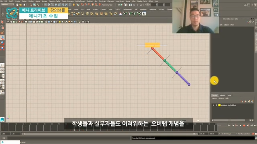
Task: Switch to the Render tab in Layer Editor
Action: [x=222, y=96]
